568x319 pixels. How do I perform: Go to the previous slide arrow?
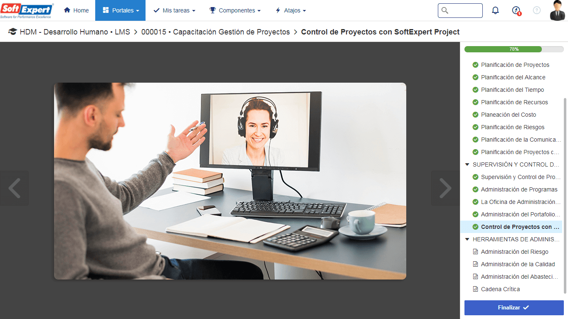pyautogui.click(x=14, y=188)
